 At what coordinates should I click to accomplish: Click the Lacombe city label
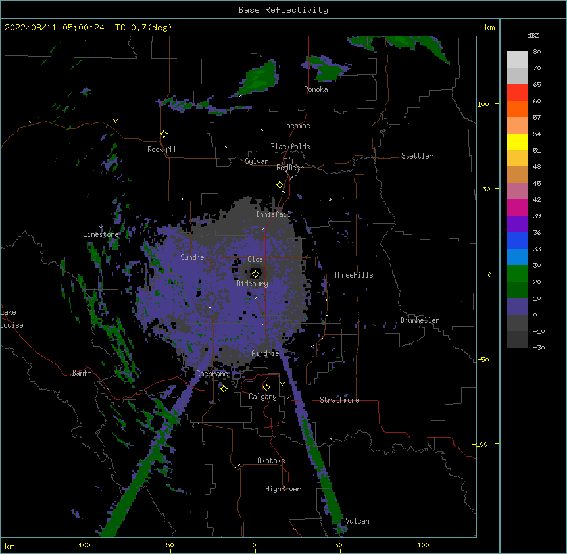[296, 126]
